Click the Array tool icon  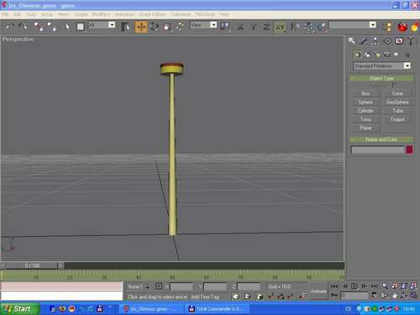pos(309,27)
